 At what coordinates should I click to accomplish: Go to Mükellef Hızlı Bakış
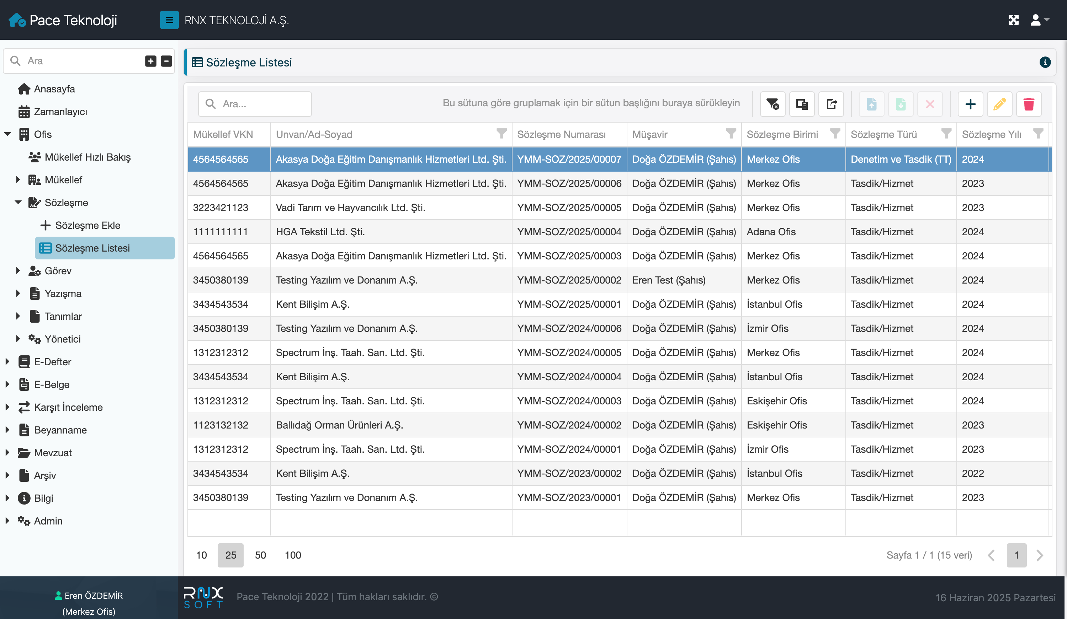click(87, 157)
